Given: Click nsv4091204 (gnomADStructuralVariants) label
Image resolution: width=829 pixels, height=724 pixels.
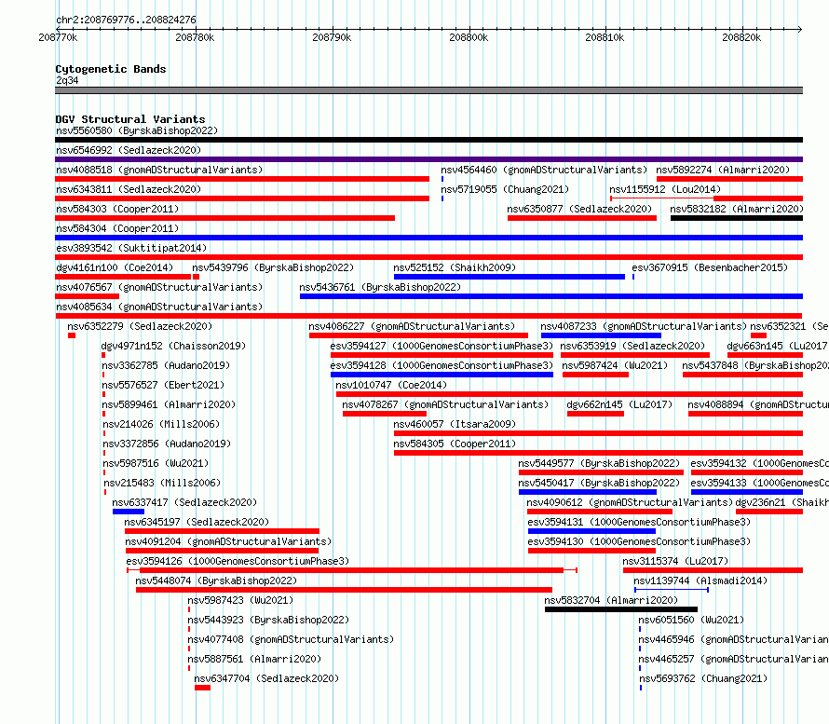Looking at the screenshot, I should (228, 541).
